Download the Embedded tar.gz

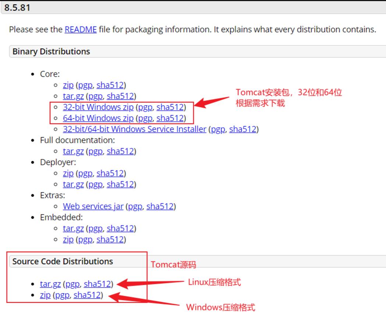[73, 229]
